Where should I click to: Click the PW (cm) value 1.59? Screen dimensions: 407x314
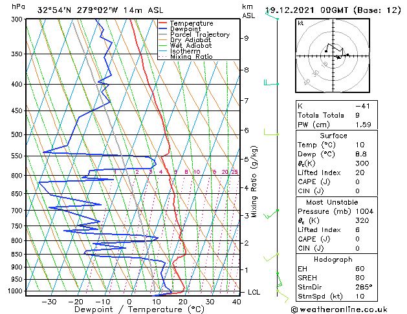[363, 125]
